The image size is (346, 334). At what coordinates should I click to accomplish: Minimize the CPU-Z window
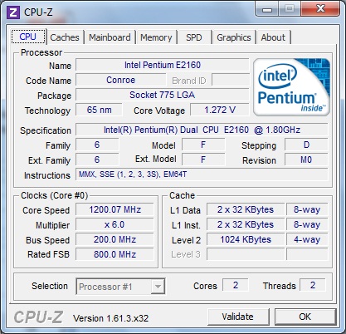pyautogui.click(x=266, y=9)
